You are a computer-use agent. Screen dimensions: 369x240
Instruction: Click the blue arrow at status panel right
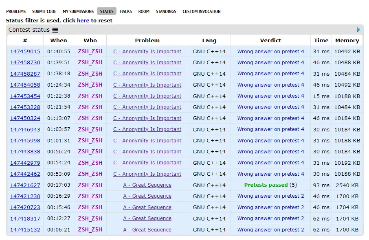358,30
